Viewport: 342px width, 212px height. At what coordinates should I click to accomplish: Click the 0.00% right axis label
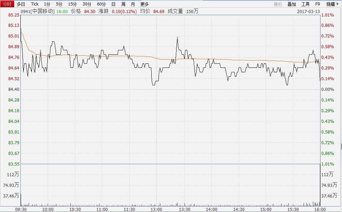click(327, 89)
